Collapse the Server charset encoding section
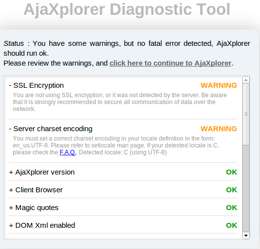The height and width of the screenshot is (249, 260). [x=51, y=129]
